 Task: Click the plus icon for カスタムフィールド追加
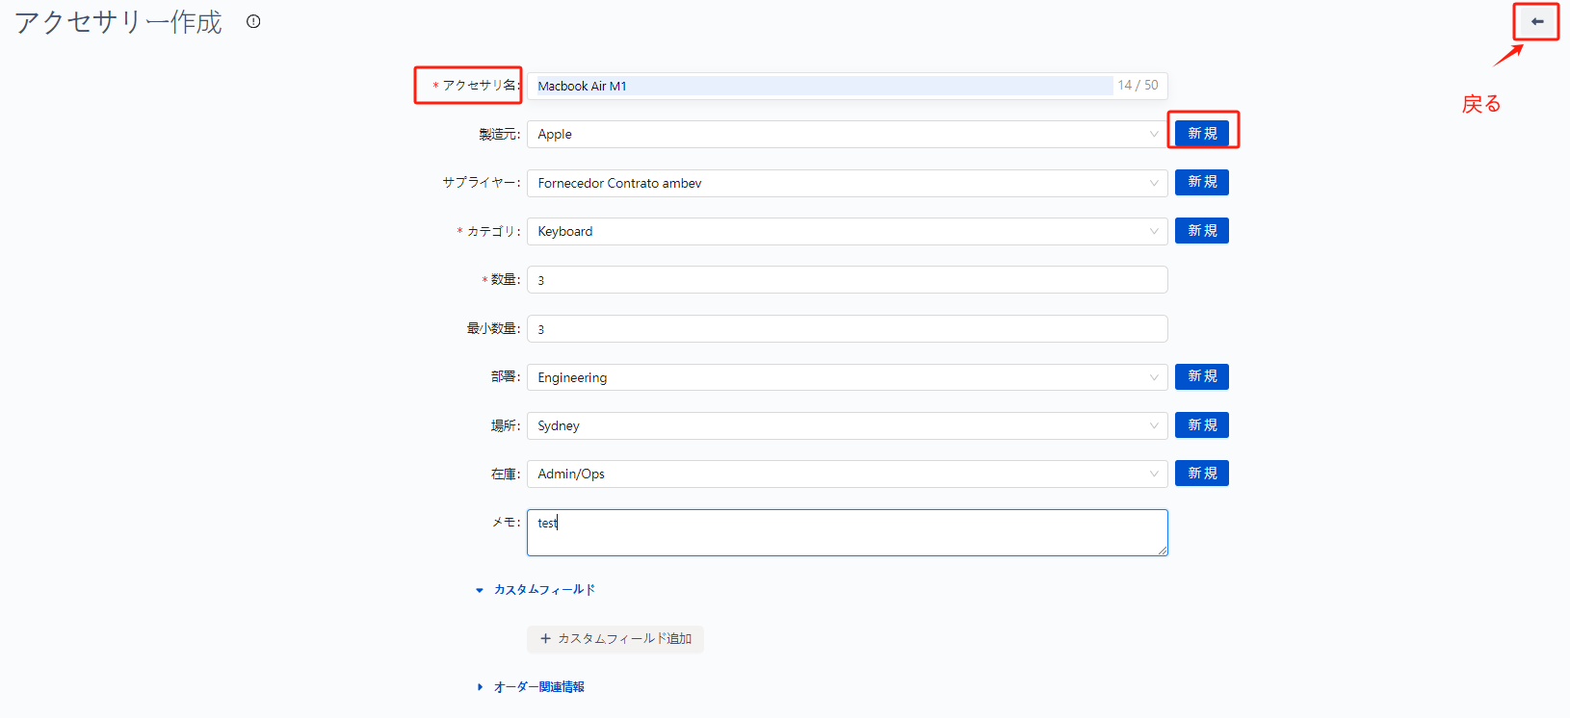pos(545,639)
